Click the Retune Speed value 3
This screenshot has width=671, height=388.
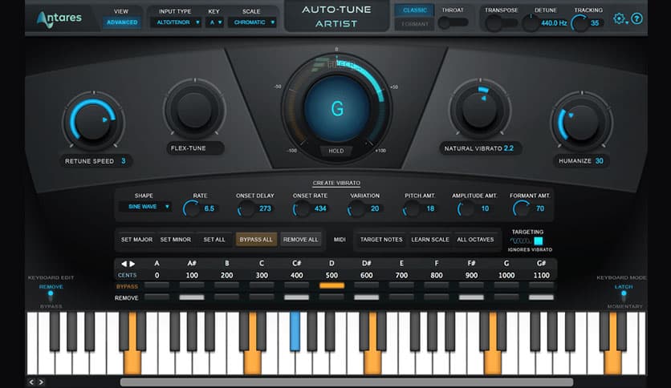(124, 161)
